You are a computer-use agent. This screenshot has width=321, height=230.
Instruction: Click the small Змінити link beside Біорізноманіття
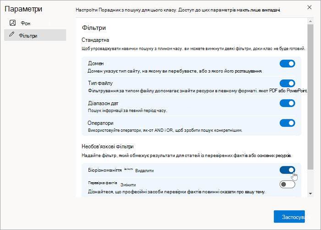point(128,169)
